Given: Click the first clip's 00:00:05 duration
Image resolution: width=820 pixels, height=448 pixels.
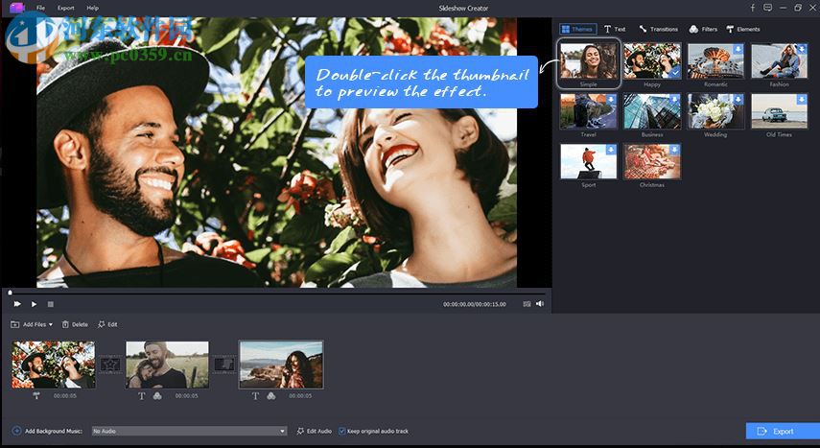Looking at the screenshot, I should tap(65, 396).
